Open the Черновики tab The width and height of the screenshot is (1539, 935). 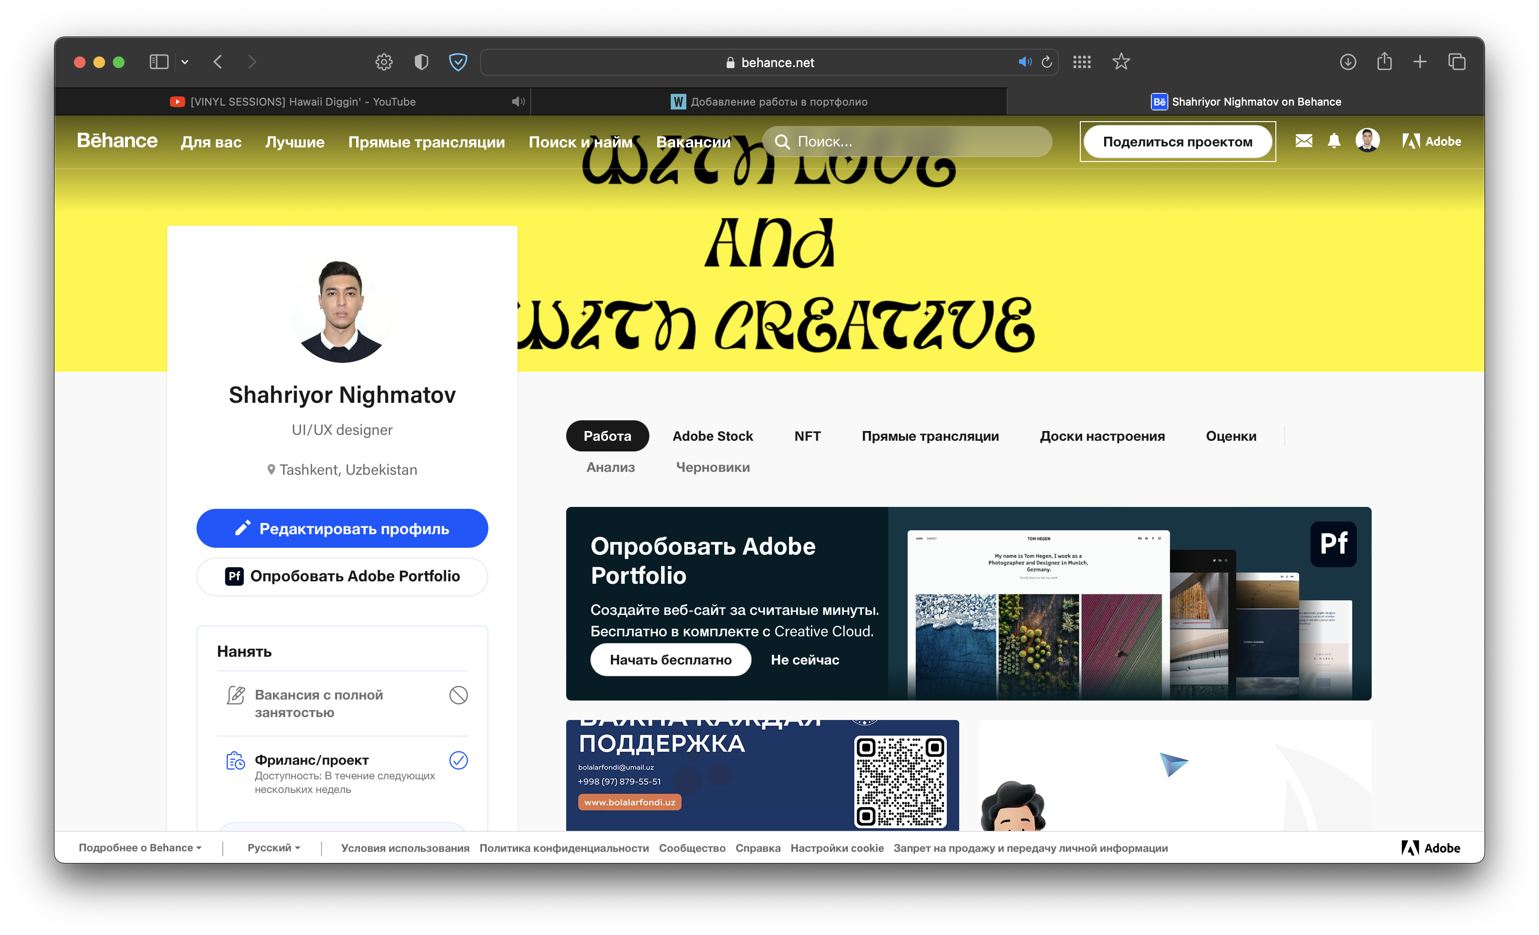tap(713, 467)
